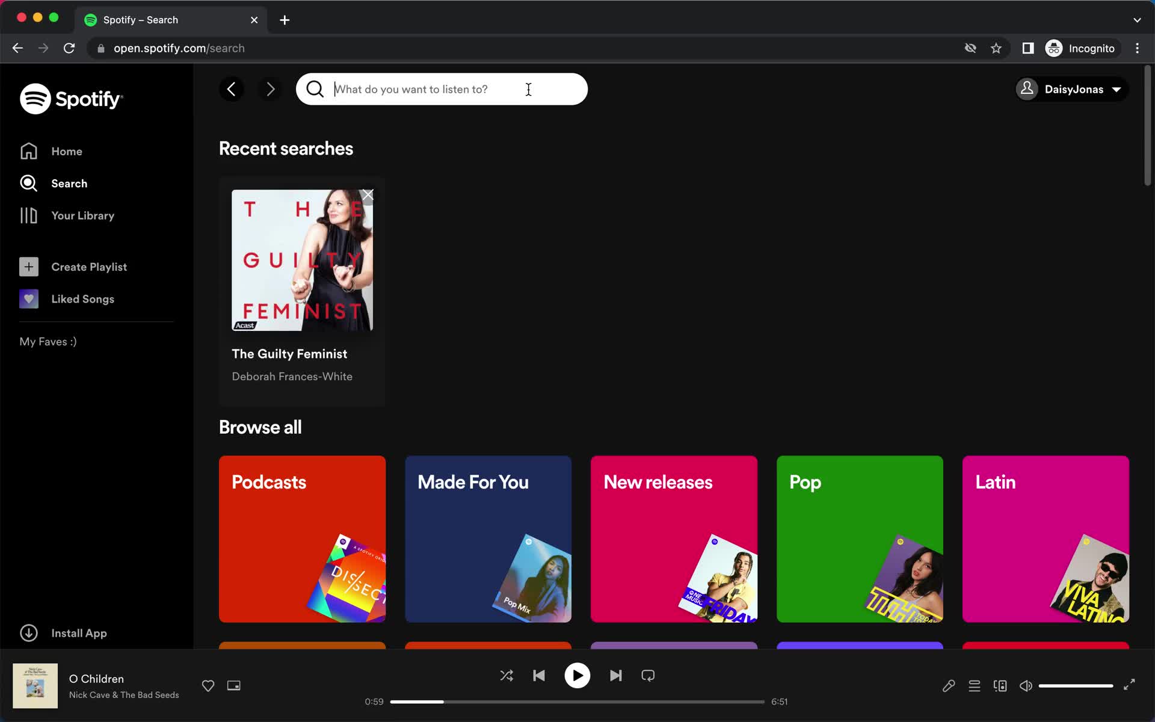
Task: Click the address bar URL
Action: point(179,48)
